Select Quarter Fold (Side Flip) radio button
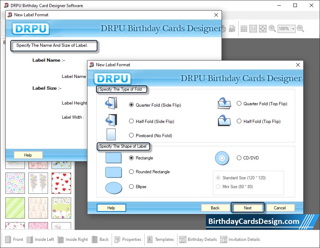Screen dimensions: 320x248 [x=132, y=105]
